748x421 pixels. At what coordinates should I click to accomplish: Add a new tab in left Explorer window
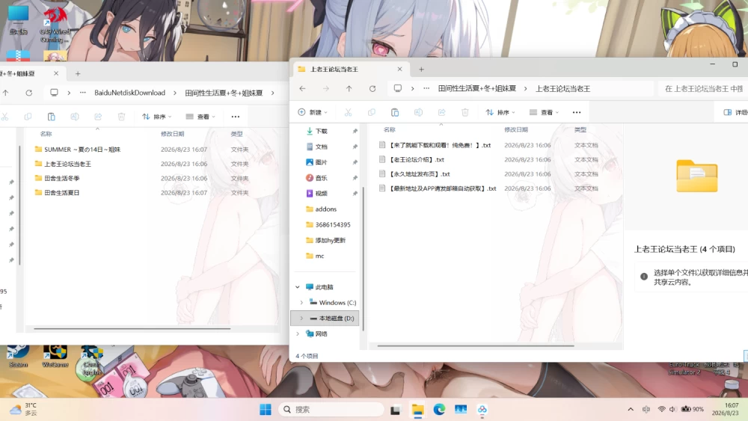coord(78,73)
